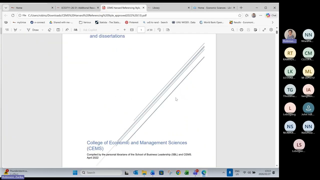The width and height of the screenshot is (320, 180).
Task: Open the Shared with me bookmark
Action: [x=61, y=22]
